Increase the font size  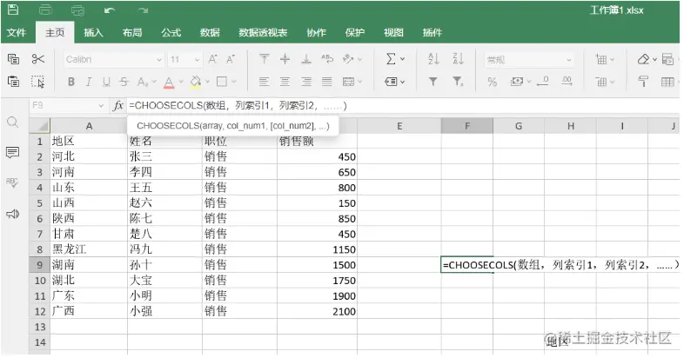click(x=213, y=59)
